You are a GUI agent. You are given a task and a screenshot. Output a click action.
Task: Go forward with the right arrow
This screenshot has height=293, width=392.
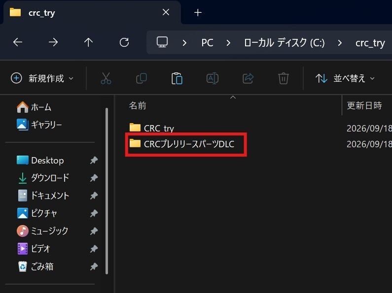click(x=53, y=42)
